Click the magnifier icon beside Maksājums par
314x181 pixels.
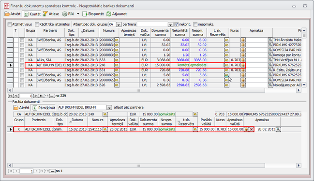click(x=270, y=85)
